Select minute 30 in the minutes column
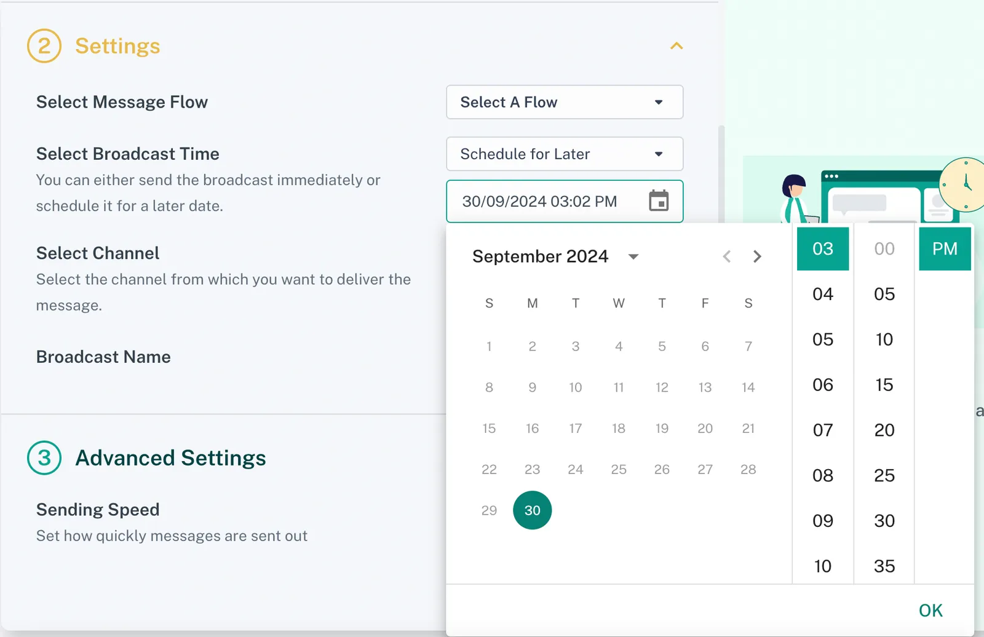Image resolution: width=984 pixels, height=637 pixels. pos(884,521)
